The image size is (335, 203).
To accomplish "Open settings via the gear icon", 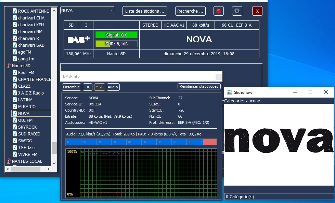I will [237, 11].
